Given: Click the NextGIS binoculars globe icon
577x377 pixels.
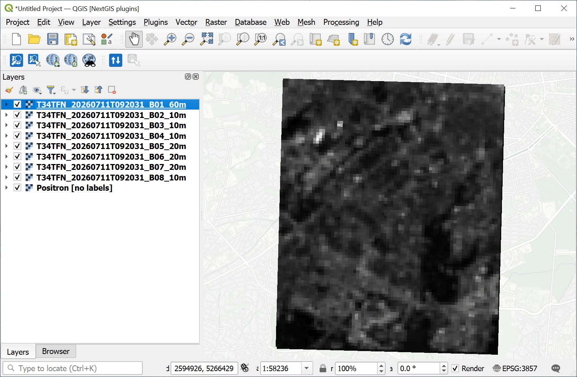Looking at the screenshot, I should tap(89, 60).
